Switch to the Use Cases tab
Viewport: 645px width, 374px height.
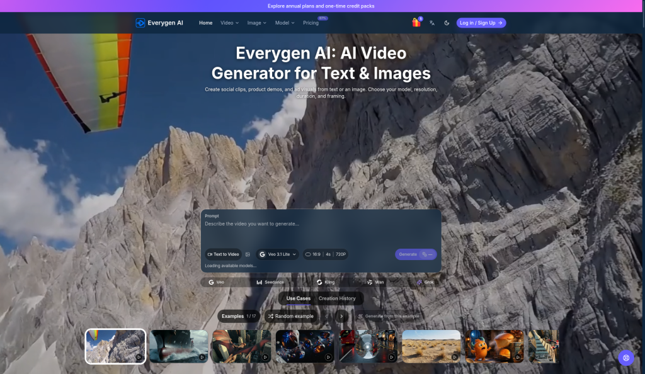(x=298, y=298)
